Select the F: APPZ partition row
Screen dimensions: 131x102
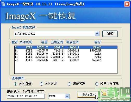pos(66,57)
